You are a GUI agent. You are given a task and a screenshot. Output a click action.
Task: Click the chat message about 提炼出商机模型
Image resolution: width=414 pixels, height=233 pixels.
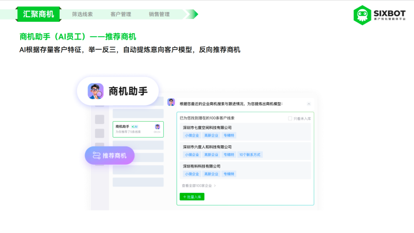[231, 104]
